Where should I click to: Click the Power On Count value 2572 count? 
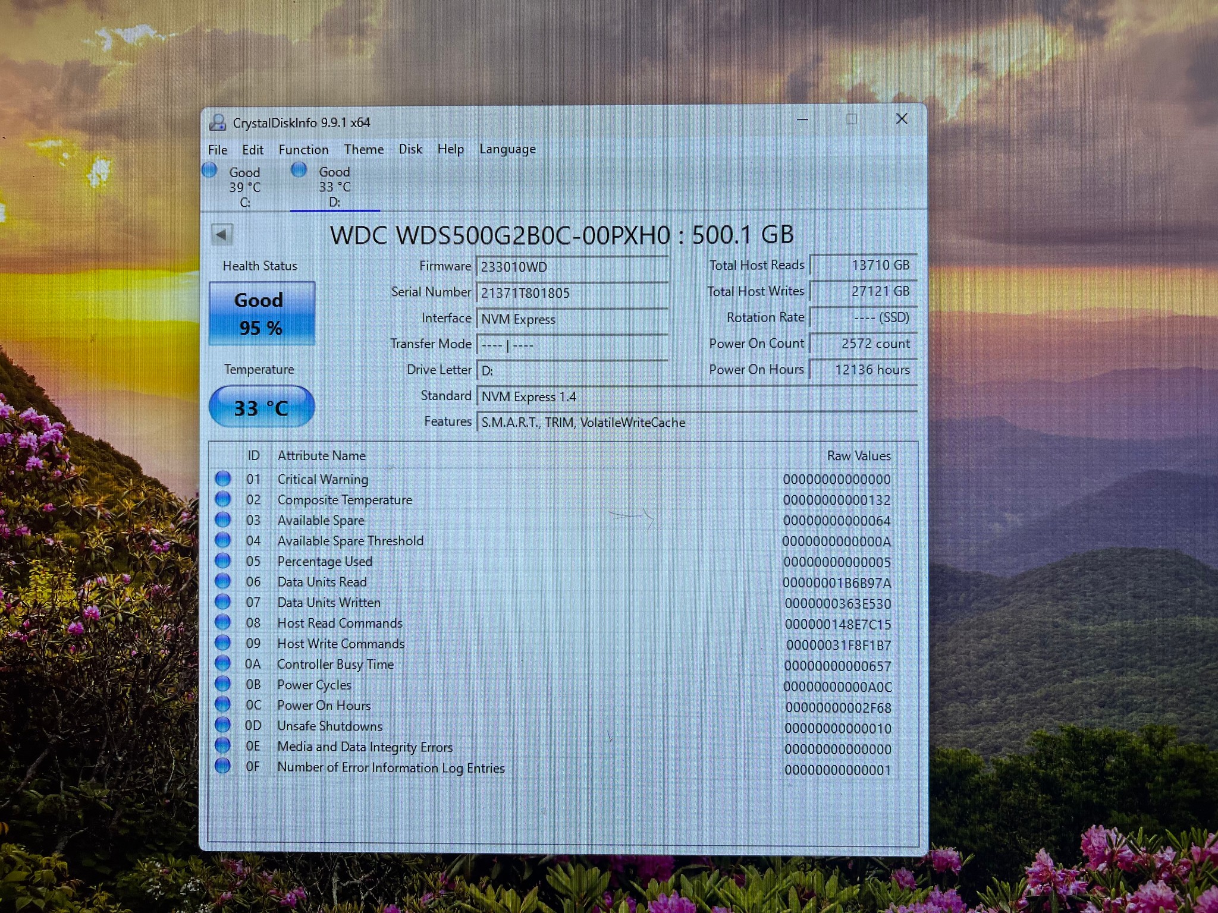tap(864, 344)
